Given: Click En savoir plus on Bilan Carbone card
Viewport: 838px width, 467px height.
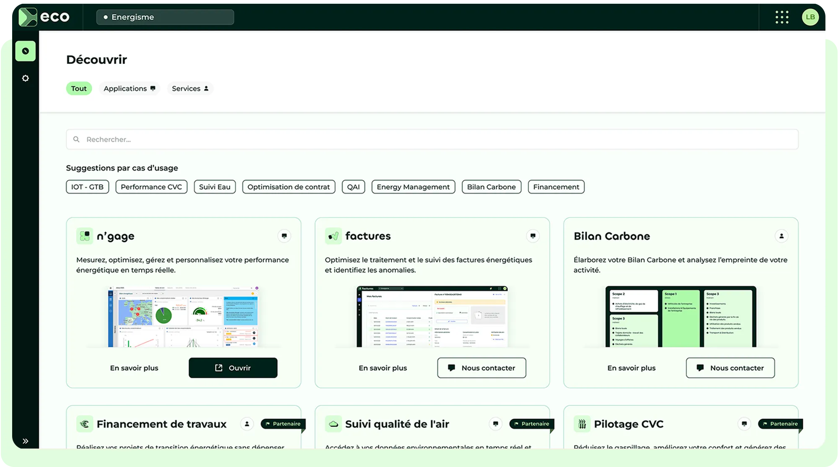Looking at the screenshot, I should pos(631,368).
